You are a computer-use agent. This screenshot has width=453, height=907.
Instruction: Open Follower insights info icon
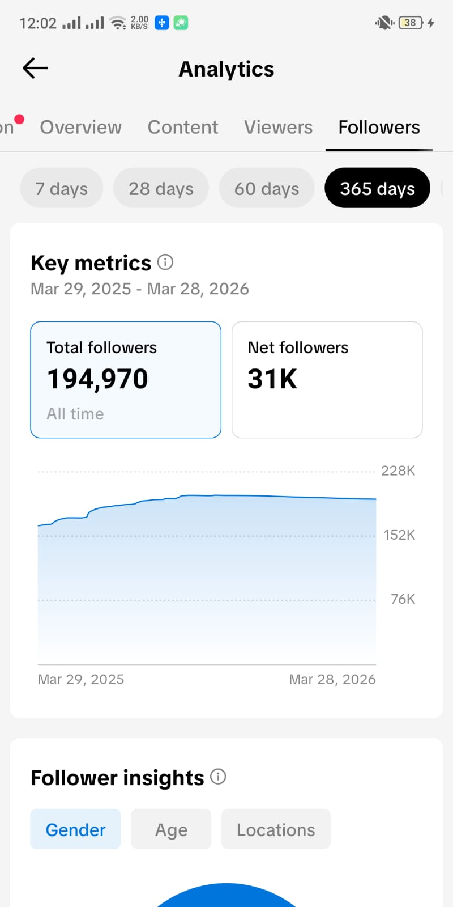point(218,777)
